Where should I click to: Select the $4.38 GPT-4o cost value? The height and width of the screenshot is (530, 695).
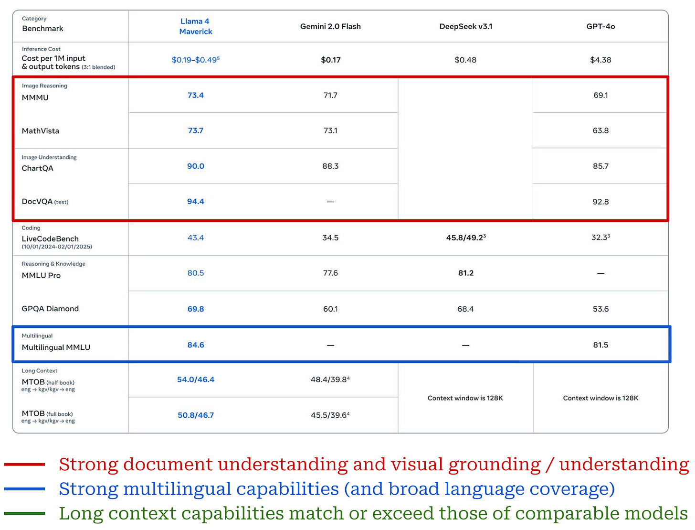coord(600,60)
